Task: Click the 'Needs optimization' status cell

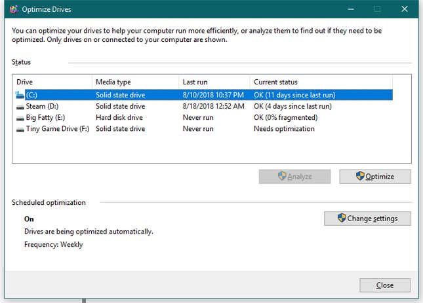Action: pyautogui.click(x=284, y=129)
